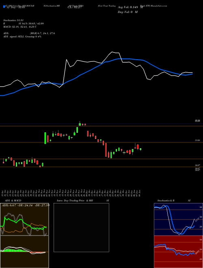Viewport: 203px width, 268px height.
Task: Click the 32.08 price level label
Action: coord(197,140)
